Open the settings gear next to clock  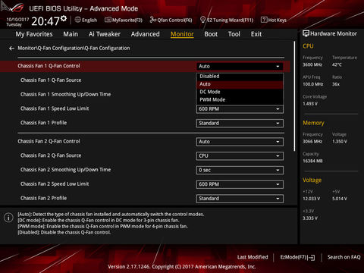pyautogui.click(x=64, y=18)
